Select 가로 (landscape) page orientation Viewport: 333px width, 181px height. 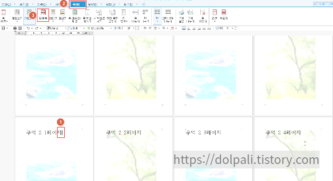29,16
